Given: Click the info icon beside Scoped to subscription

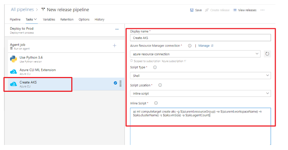Looking at the screenshot, I should click(131, 61).
